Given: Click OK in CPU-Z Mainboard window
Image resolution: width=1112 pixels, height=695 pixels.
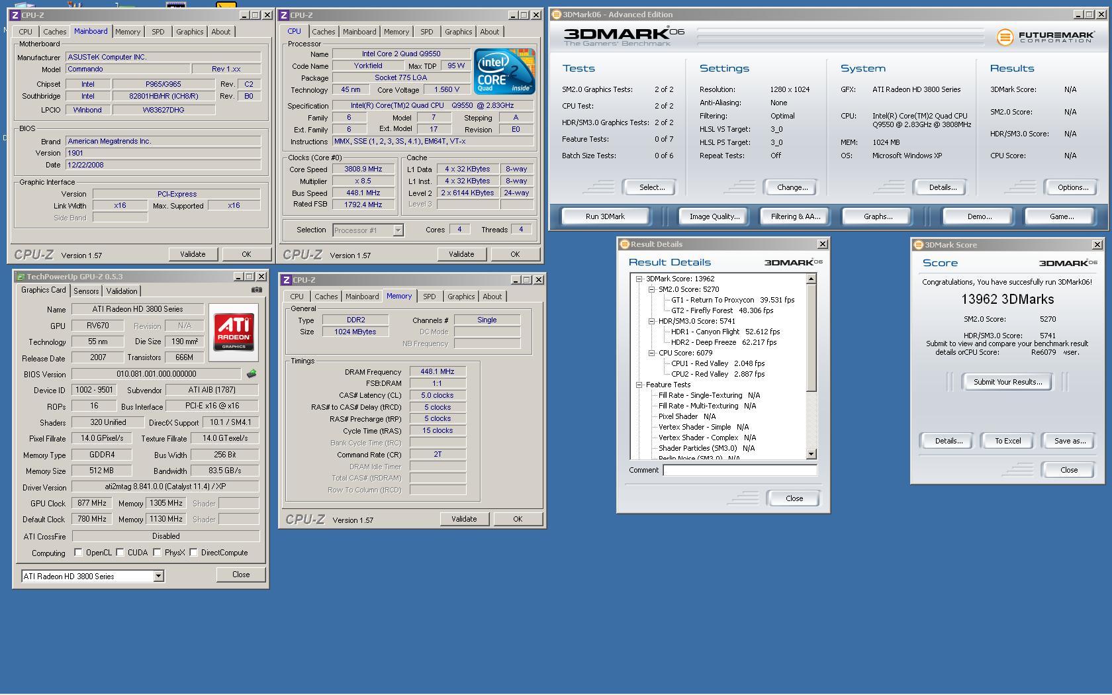Looking at the screenshot, I should tap(246, 254).
